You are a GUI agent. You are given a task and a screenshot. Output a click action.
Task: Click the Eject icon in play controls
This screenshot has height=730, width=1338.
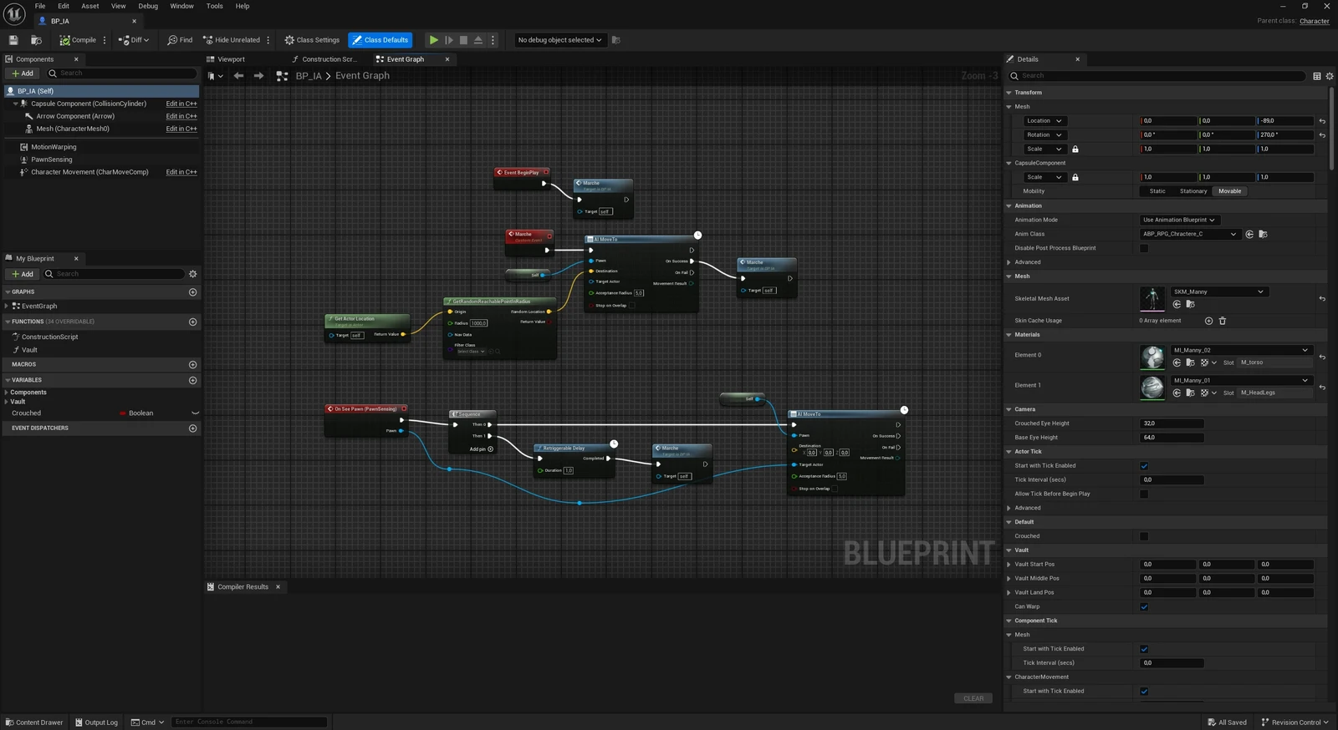[478, 40]
